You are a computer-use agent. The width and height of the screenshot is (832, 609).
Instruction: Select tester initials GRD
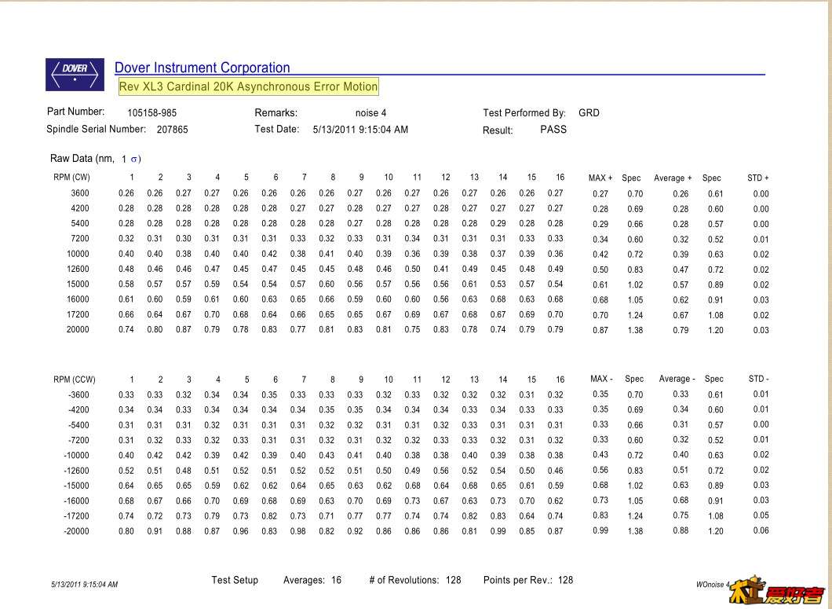coord(589,112)
